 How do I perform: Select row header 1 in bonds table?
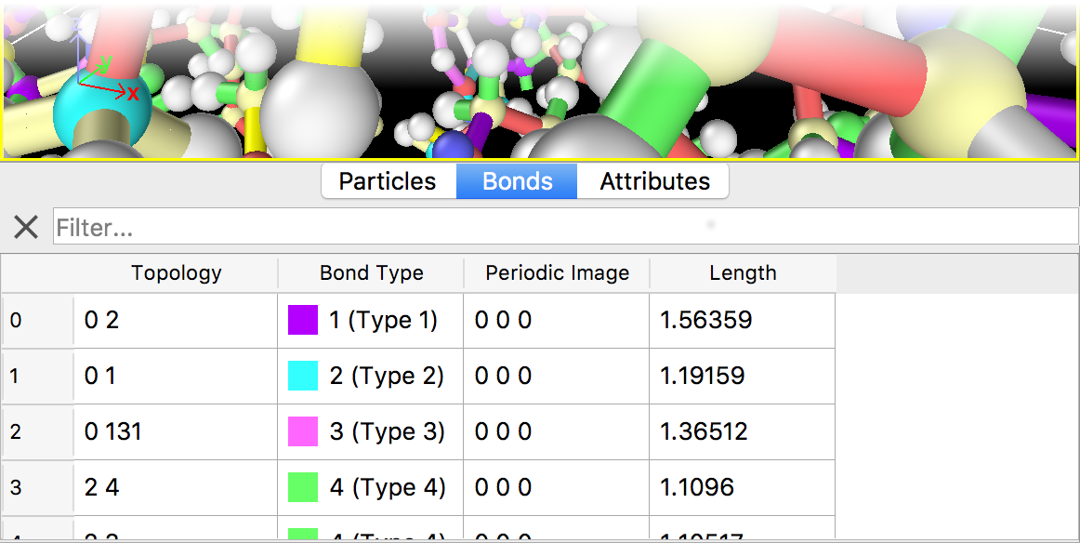click(37, 377)
